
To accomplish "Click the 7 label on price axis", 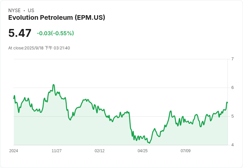I will tap(232, 59).
